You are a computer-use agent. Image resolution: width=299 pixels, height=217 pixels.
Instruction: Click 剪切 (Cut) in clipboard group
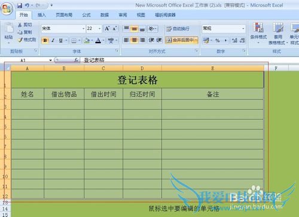click(x=25, y=25)
